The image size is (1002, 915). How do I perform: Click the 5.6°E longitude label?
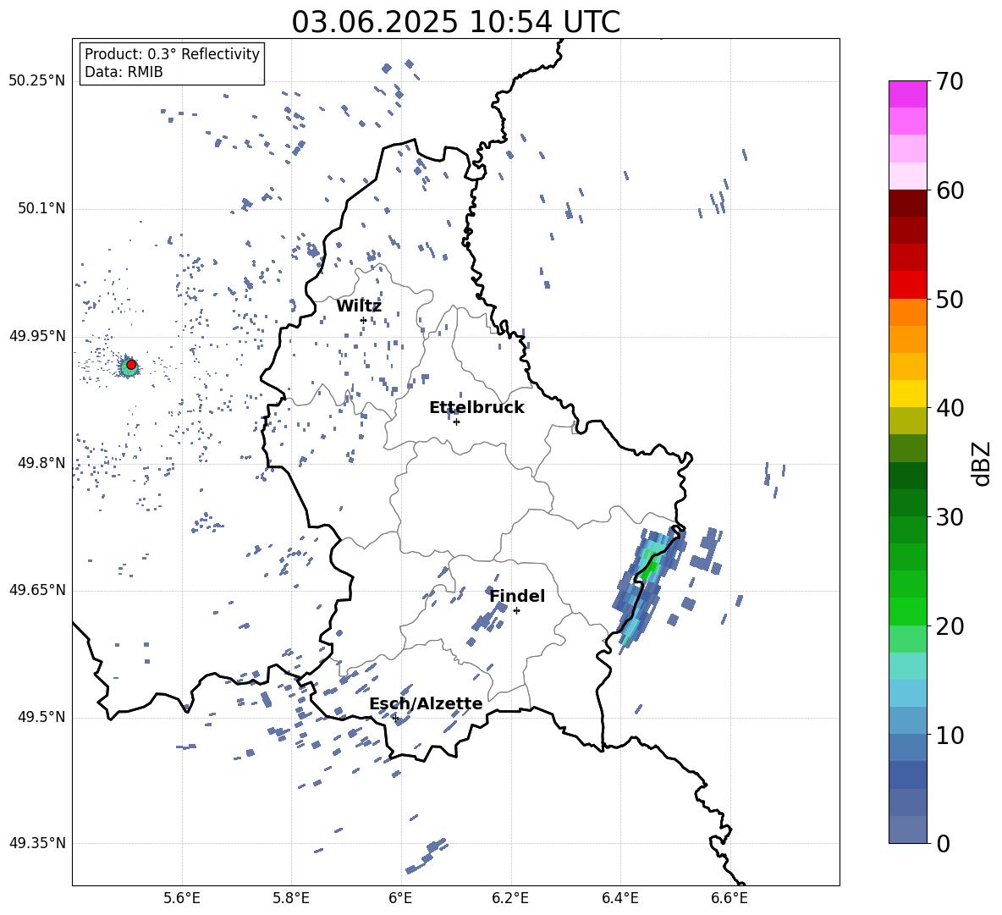182,898
